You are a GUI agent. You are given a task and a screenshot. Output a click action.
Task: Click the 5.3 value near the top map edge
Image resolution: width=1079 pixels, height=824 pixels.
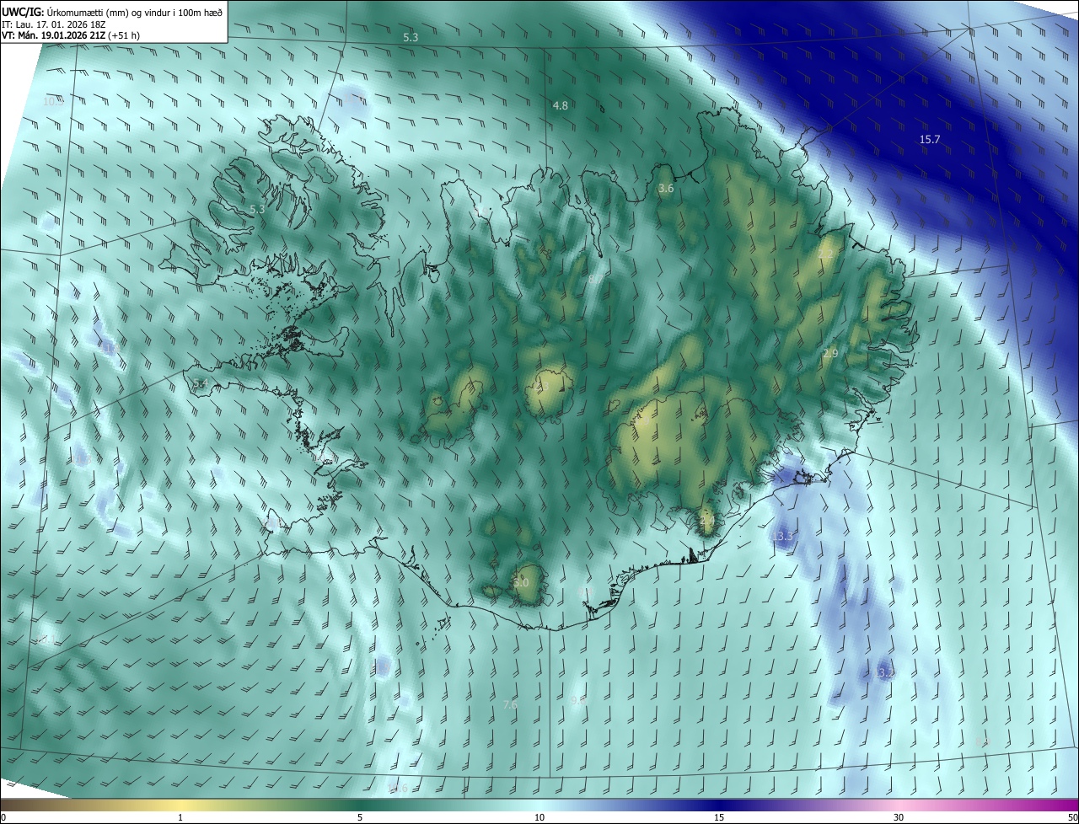411,38
